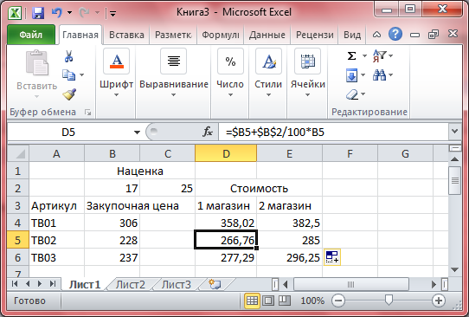Viewport: 469px width, 317px height.
Task: Insert new worksheet icon
Action: tap(215, 284)
